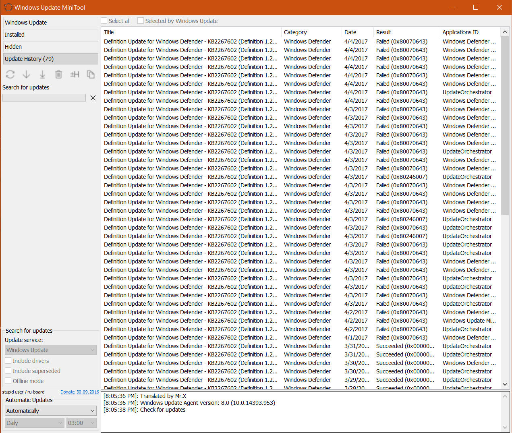Click the 4/1/2017 date cell
The image size is (512, 433).
tap(356, 338)
